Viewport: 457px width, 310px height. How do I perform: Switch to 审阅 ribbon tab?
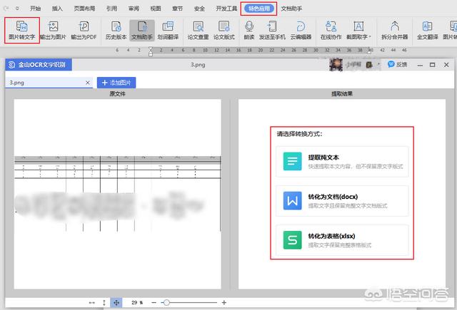pos(134,9)
